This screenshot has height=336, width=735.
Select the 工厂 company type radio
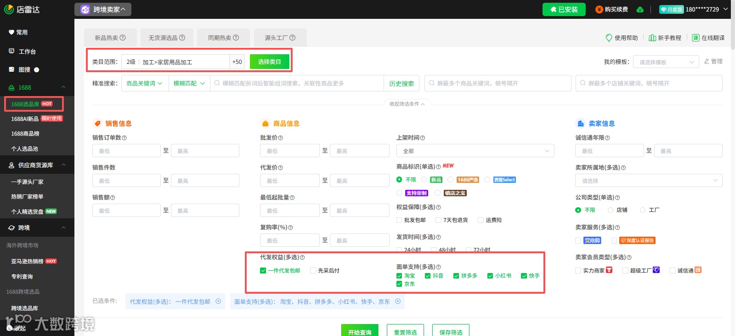click(x=643, y=210)
